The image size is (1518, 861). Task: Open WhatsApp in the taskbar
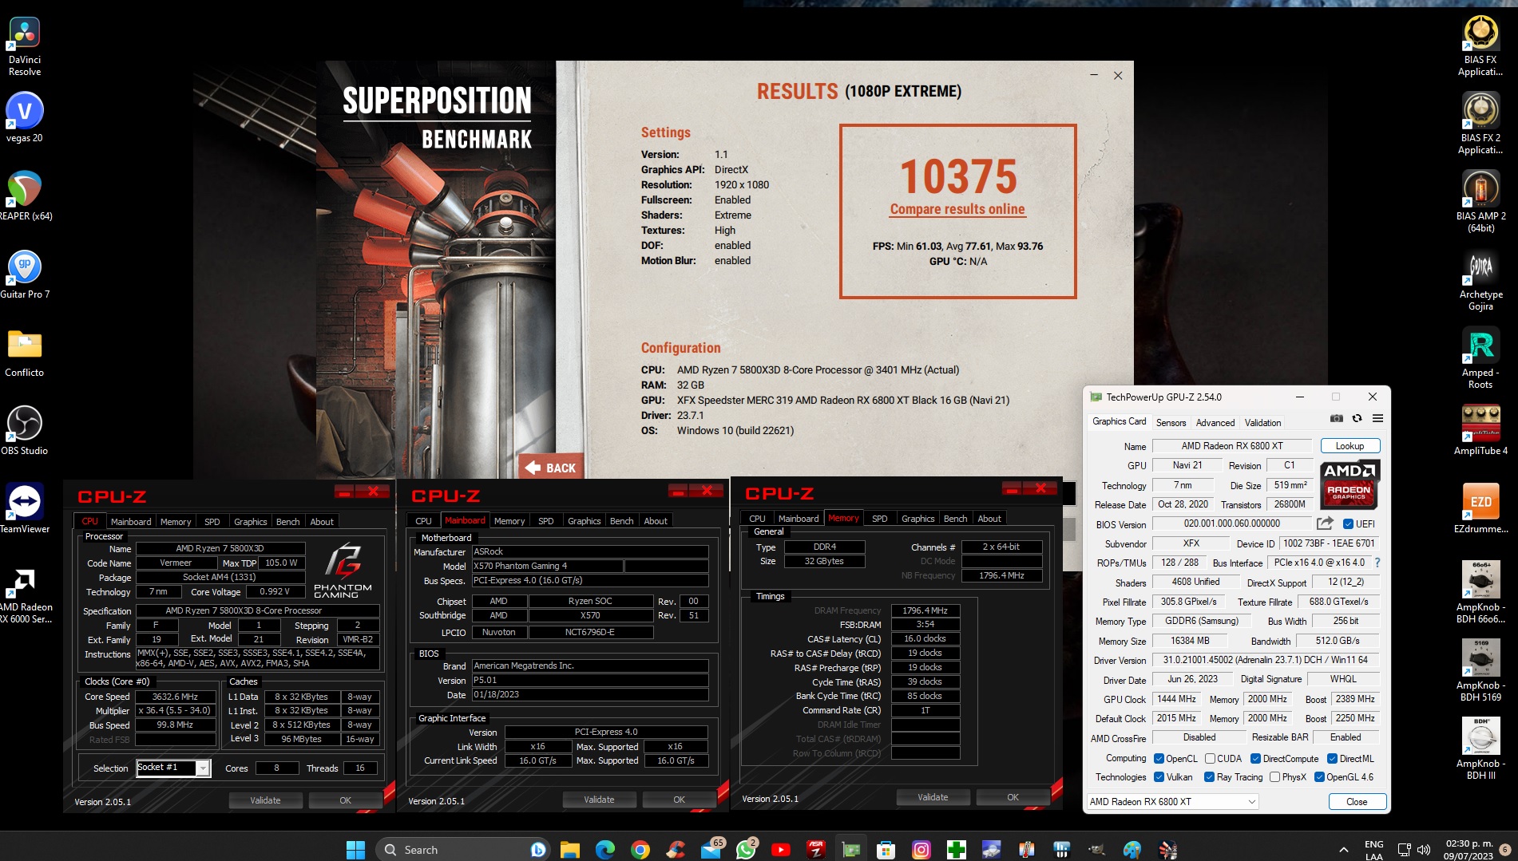(x=746, y=850)
